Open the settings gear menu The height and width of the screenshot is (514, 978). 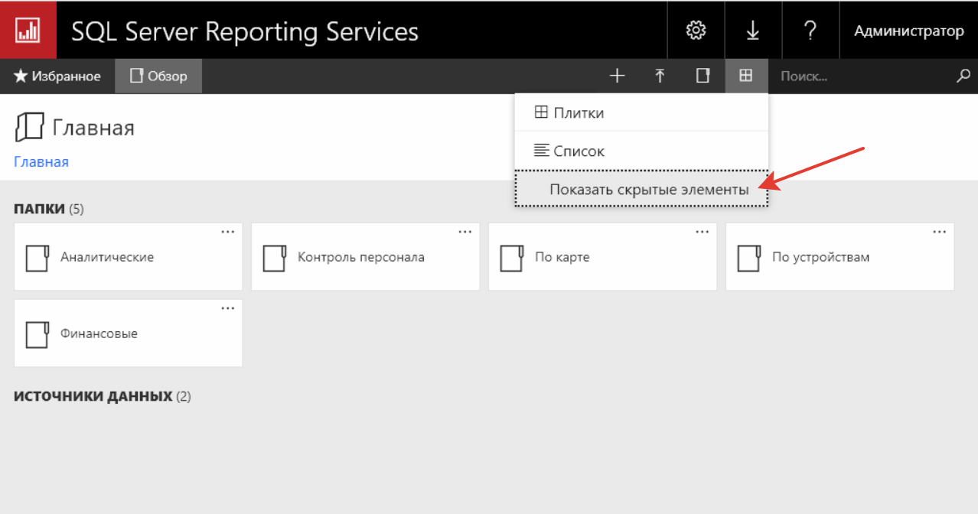click(x=696, y=31)
